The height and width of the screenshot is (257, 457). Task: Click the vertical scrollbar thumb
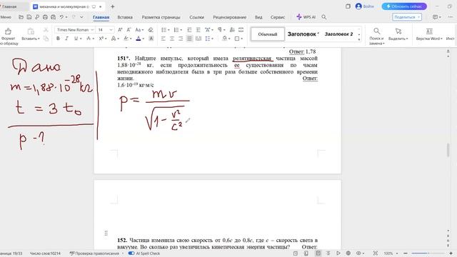(x=448, y=150)
